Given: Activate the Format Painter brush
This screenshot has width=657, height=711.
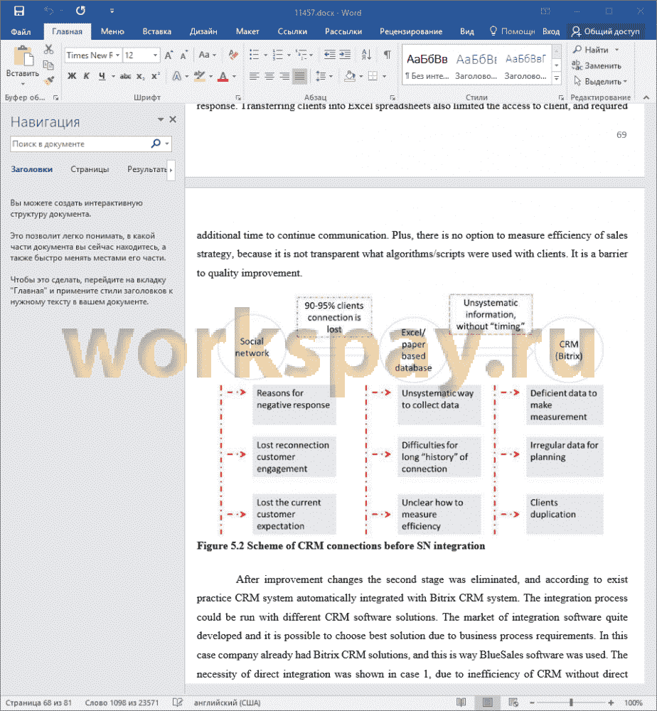Looking at the screenshot, I should click(x=48, y=81).
